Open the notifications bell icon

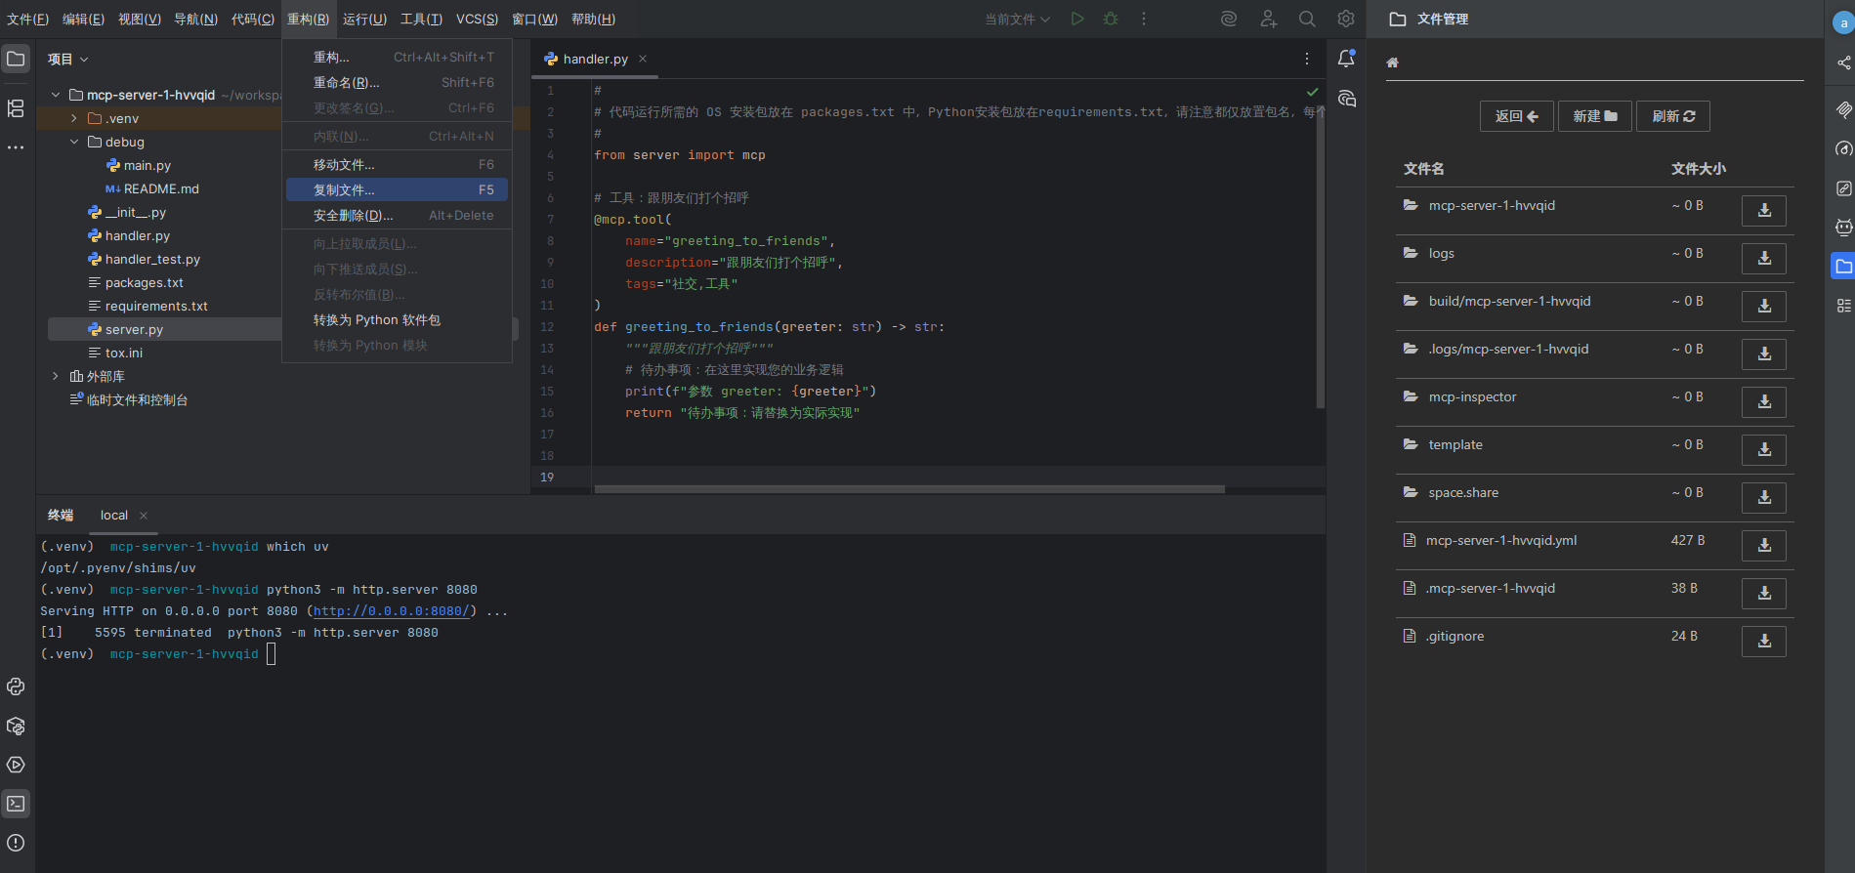(1346, 59)
